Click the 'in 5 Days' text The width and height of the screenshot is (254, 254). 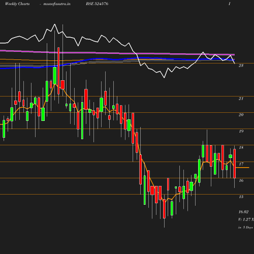coord(245,228)
